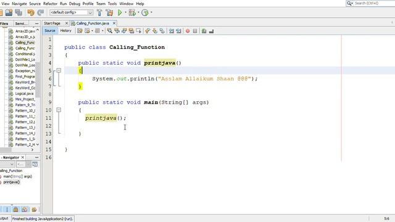The image size is (395, 222).
Task: Click Find Selection magnifier icon in editor toolbar
Action: (x=110, y=31)
